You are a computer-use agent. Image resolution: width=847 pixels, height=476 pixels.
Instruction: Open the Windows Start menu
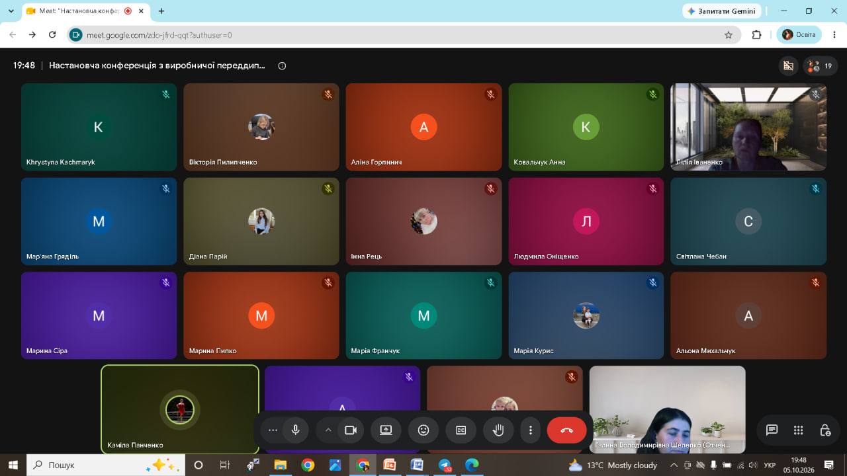13,465
